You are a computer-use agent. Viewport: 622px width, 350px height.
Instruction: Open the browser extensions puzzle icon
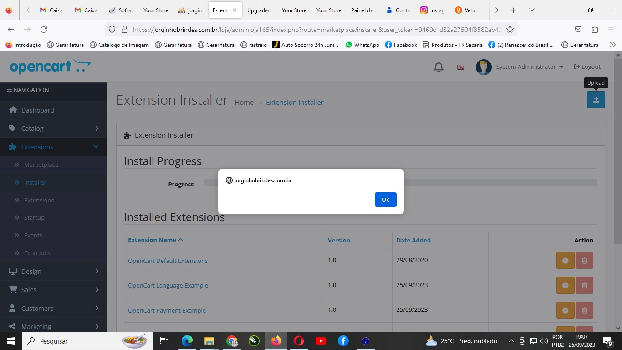(x=595, y=30)
